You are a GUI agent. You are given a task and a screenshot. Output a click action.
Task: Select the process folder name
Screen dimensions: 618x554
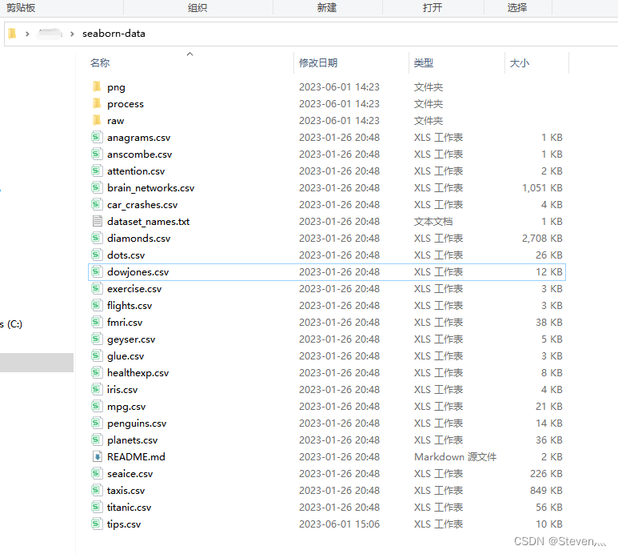point(126,104)
